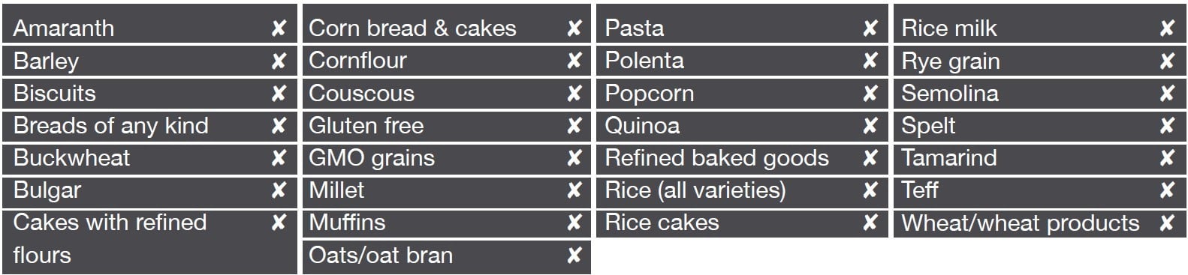Select the Breads of any kind row
The width and height of the screenshot is (1188, 275).
coord(150,125)
